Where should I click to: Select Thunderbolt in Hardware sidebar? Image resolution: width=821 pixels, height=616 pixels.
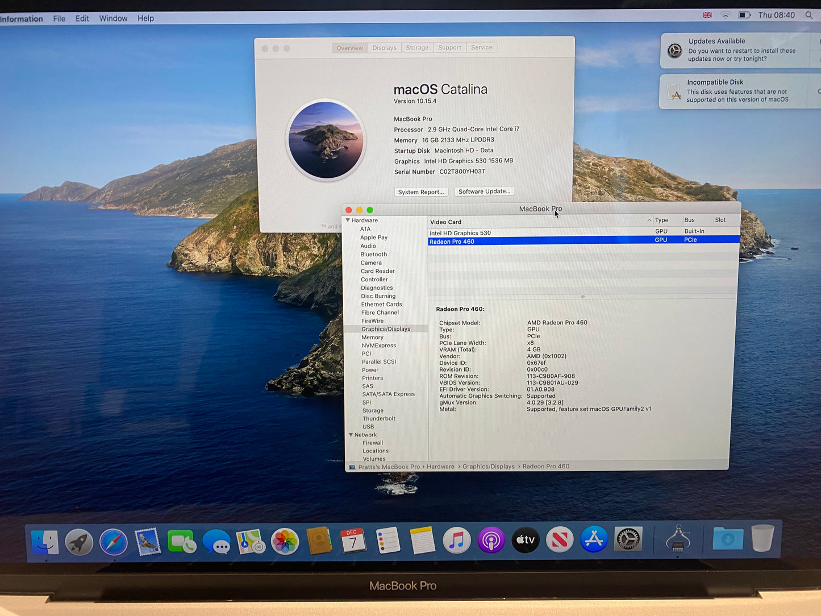click(x=379, y=419)
